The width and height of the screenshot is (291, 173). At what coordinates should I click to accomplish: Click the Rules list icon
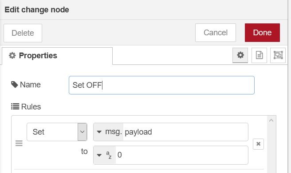point(15,106)
